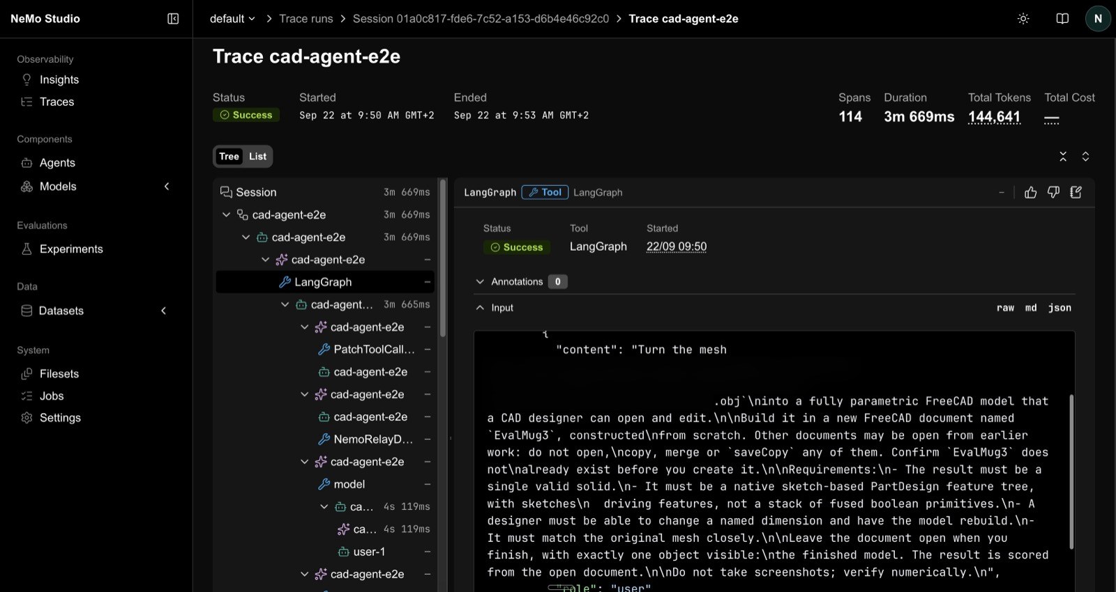
Task: Collapse the top cad-agent-e2e chain node
Action: [226, 215]
